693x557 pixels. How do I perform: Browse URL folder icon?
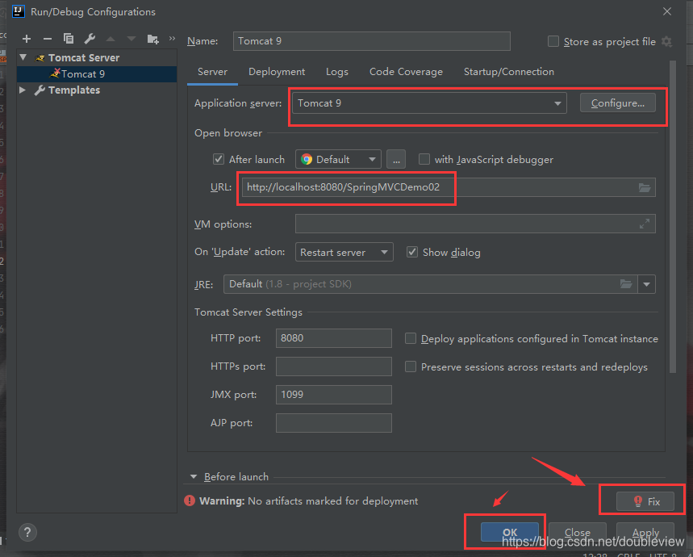pyautogui.click(x=645, y=187)
